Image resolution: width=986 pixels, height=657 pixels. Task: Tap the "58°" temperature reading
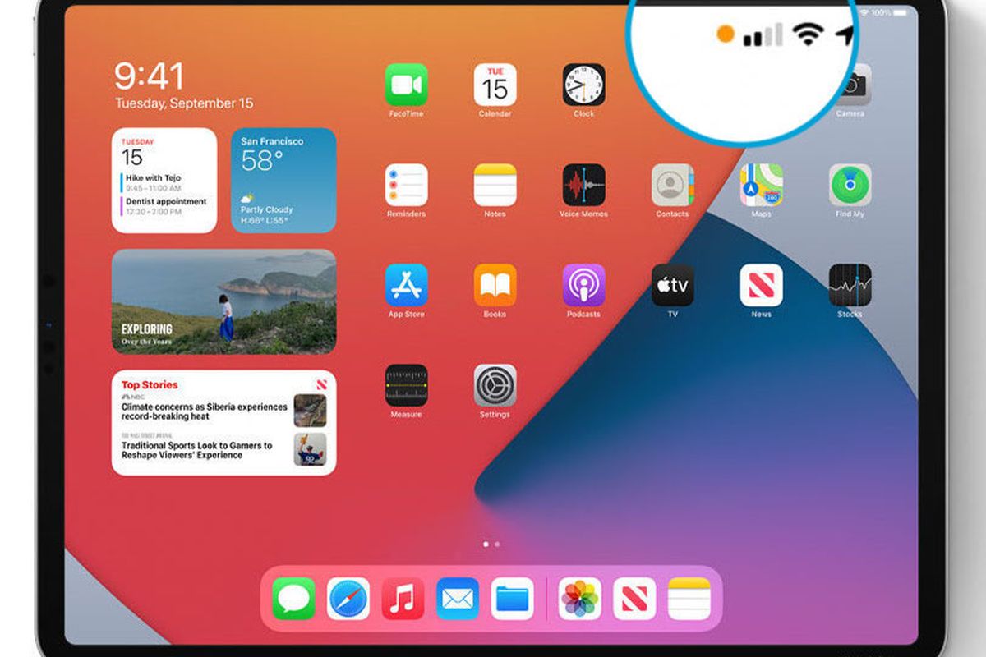[262, 161]
